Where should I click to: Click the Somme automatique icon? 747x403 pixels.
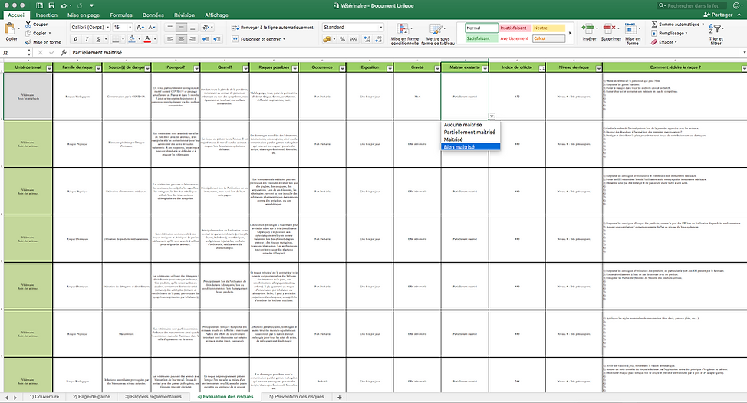point(654,24)
